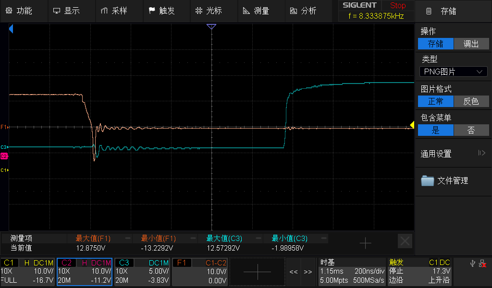Viewport: 492px width, 288px height.
Task: Click the 12.57292V C3 maximum value
Action: click(x=223, y=248)
